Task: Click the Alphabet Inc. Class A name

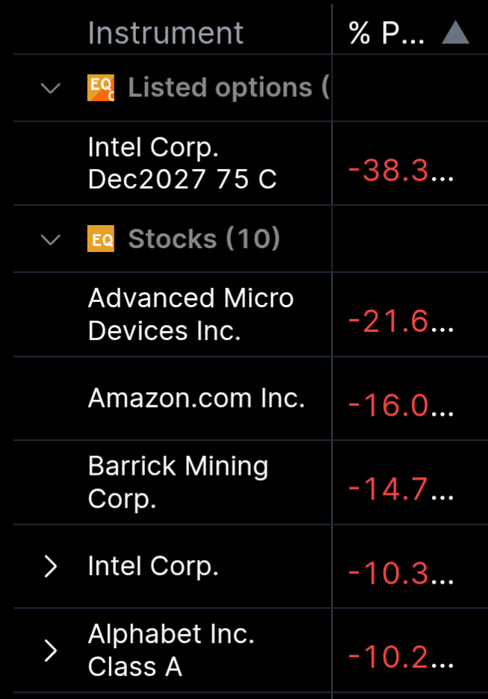Action: coord(171,650)
